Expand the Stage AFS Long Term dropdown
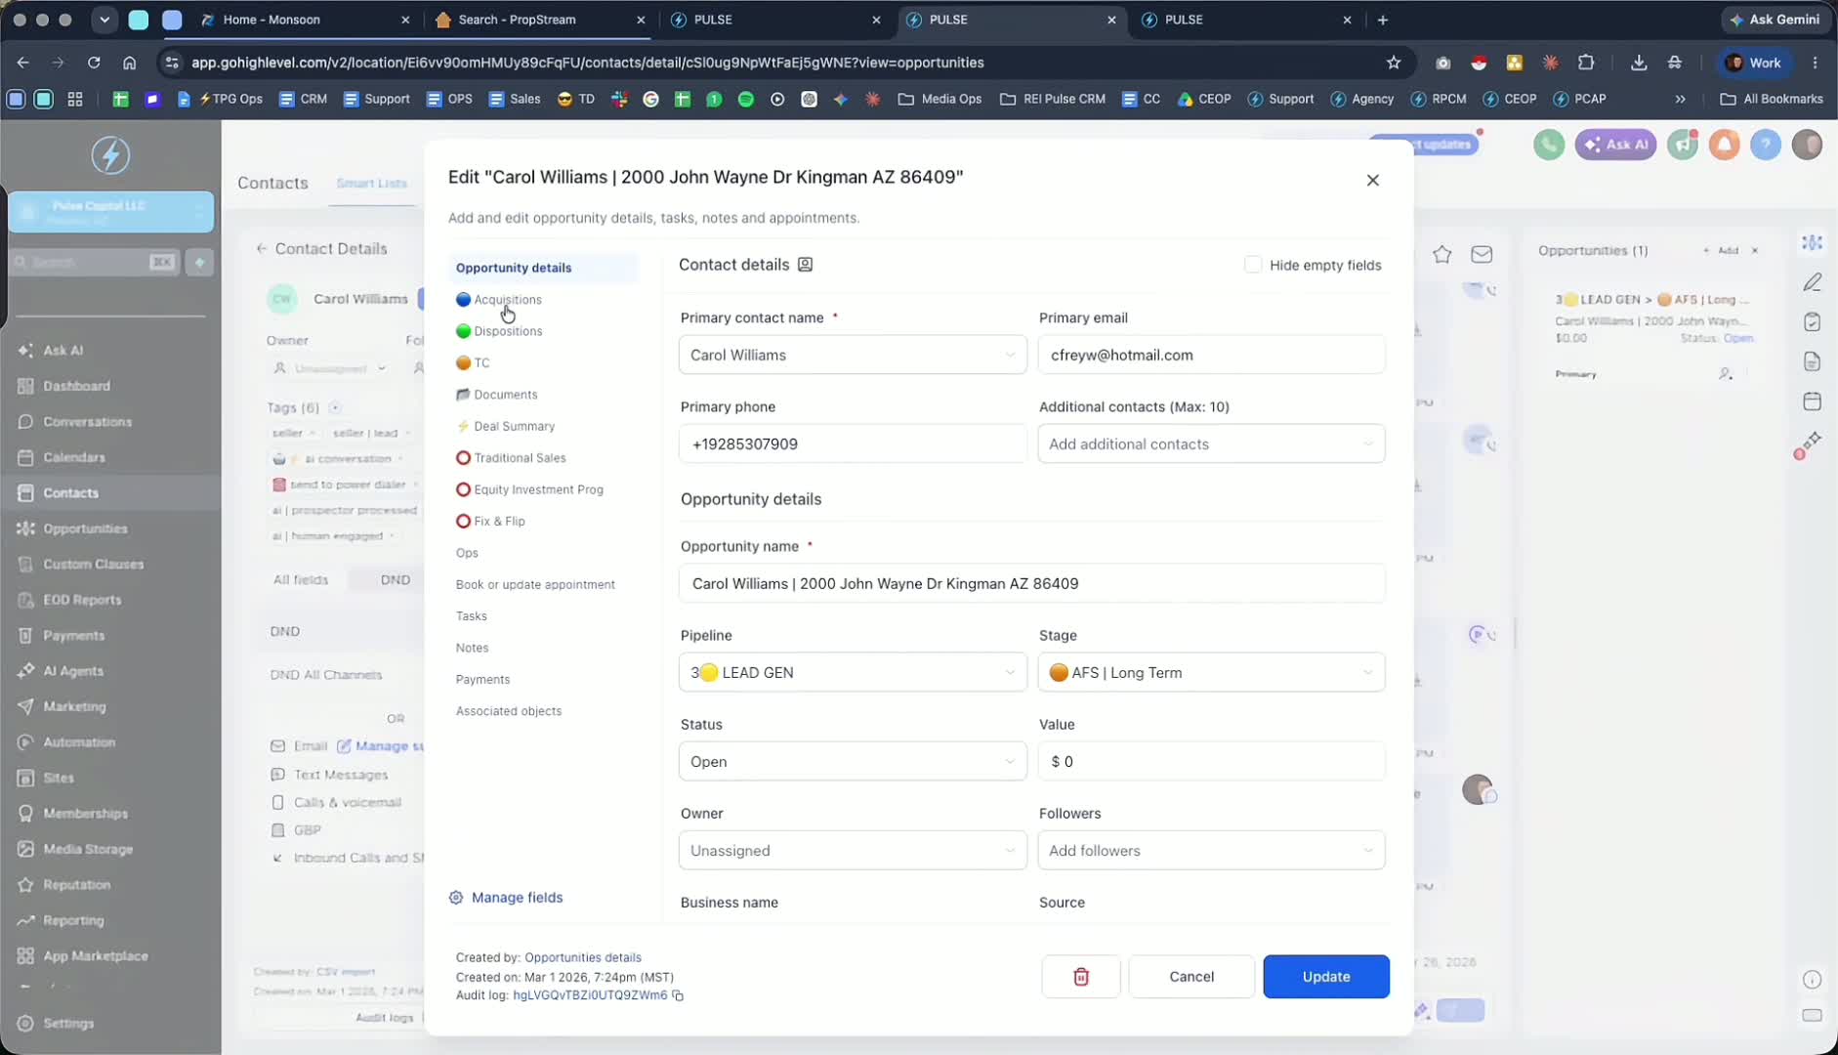This screenshot has height=1055, width=1838. click(1211, 672)
